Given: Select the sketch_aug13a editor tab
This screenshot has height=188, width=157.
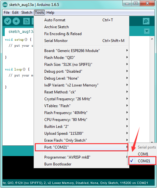Looking at the screenshot, I should (x=20, y=32).
